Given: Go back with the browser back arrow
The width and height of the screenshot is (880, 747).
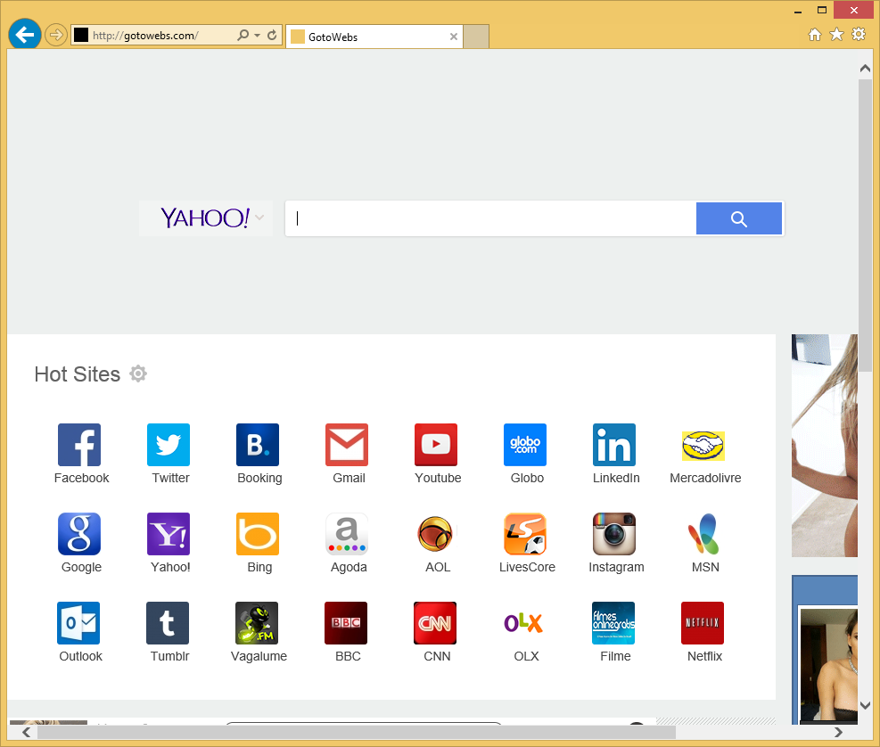Looking at the screenshot, I should pos(25,35).
